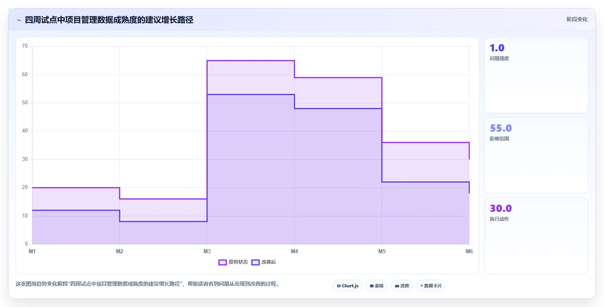Click the 问题强度 caption
The width and height of the screenshot is (604, 307).
coord(499,59)
